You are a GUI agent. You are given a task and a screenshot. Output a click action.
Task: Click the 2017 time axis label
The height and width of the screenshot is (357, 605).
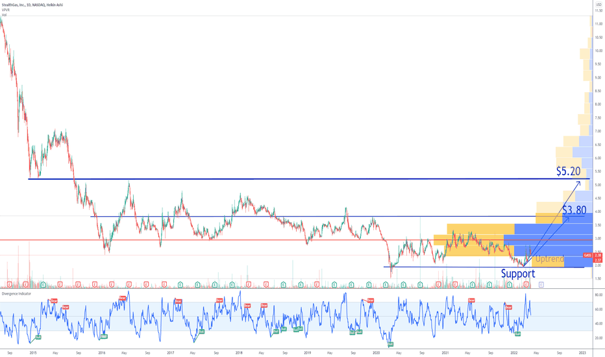pos(170,352)
